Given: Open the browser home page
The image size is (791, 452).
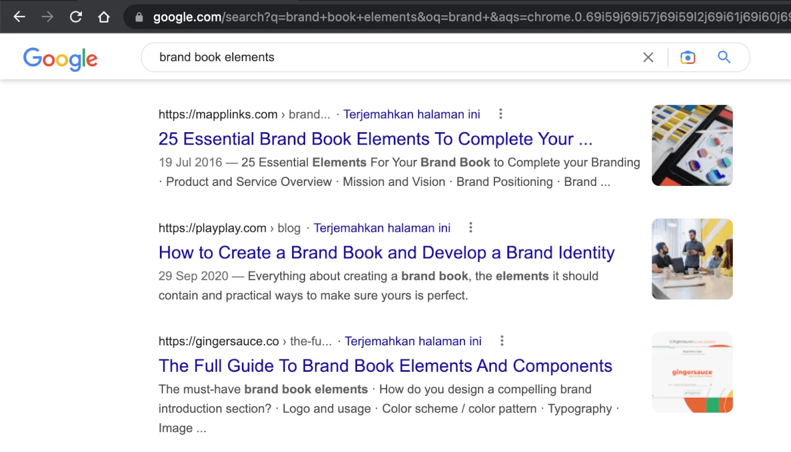Looking at the screenshot, I should coord(104,16).
